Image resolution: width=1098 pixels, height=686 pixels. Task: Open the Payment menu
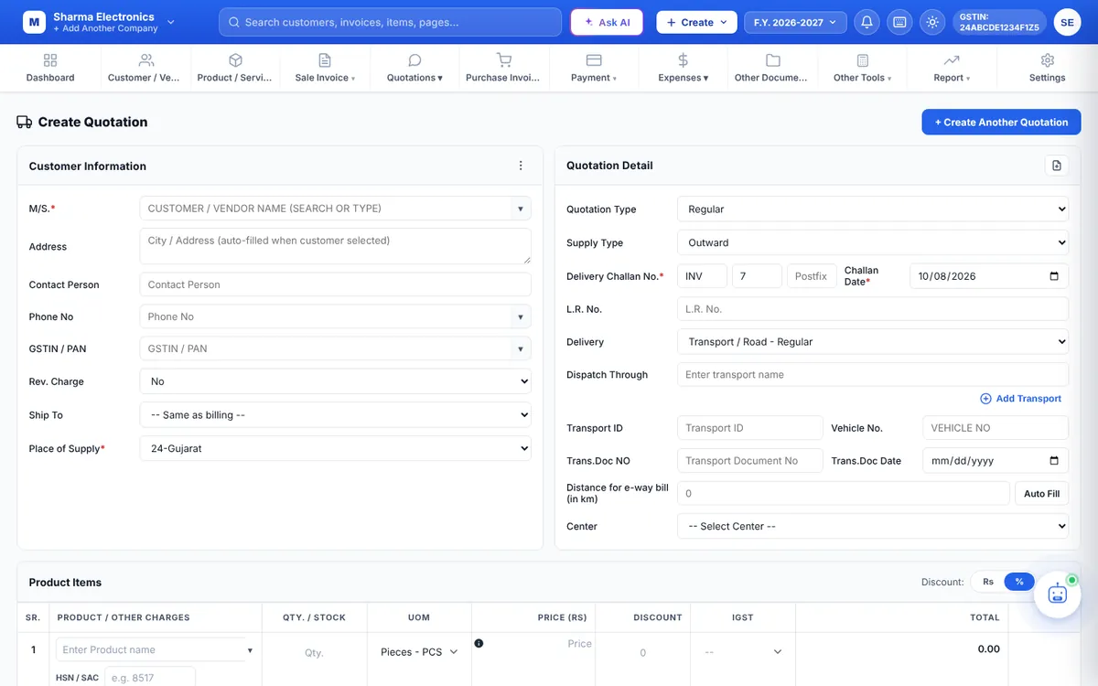point(594,68)
